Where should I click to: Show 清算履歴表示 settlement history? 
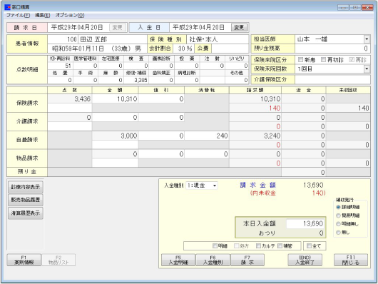26,213
